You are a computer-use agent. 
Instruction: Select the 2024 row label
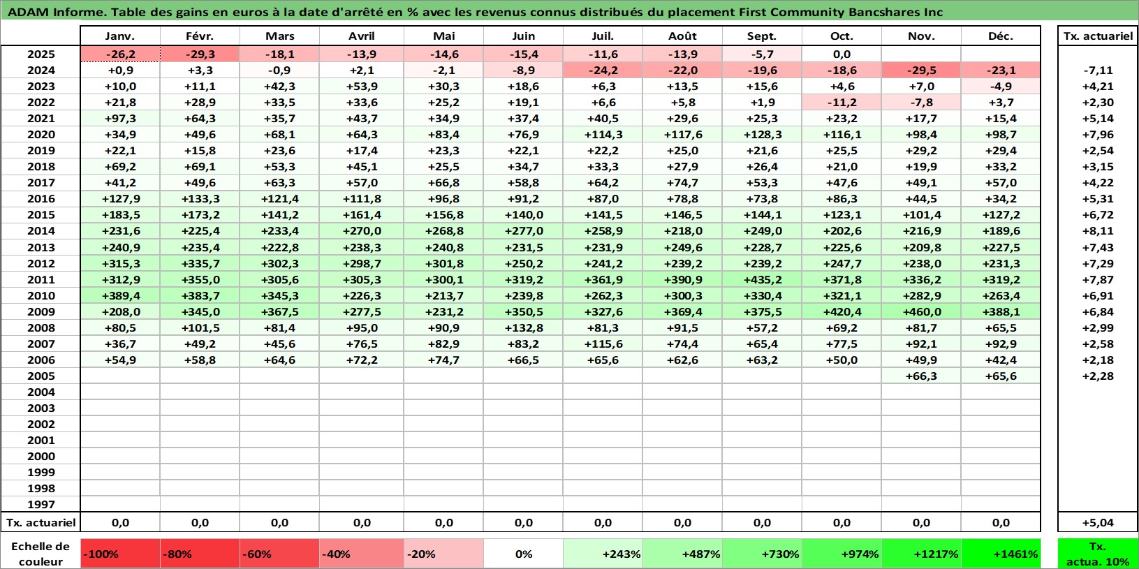tap(41, 71)
